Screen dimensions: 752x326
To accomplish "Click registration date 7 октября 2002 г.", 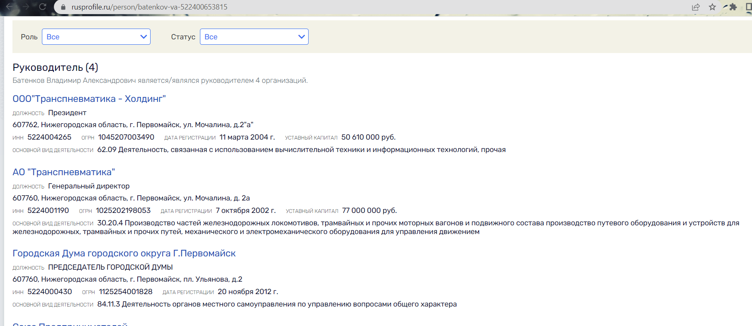I will (246, 210).
